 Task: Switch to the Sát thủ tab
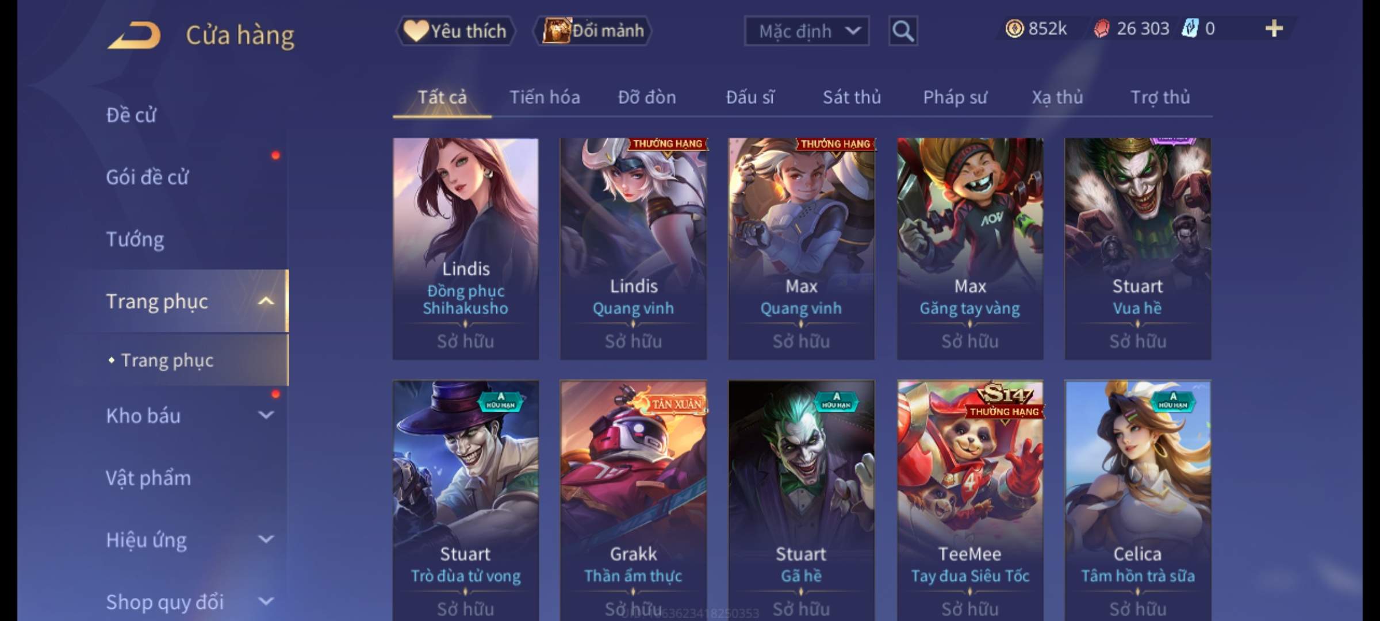852,97
